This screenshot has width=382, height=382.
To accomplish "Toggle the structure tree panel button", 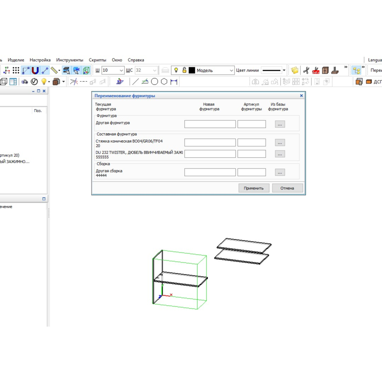I will pos(357,70).
